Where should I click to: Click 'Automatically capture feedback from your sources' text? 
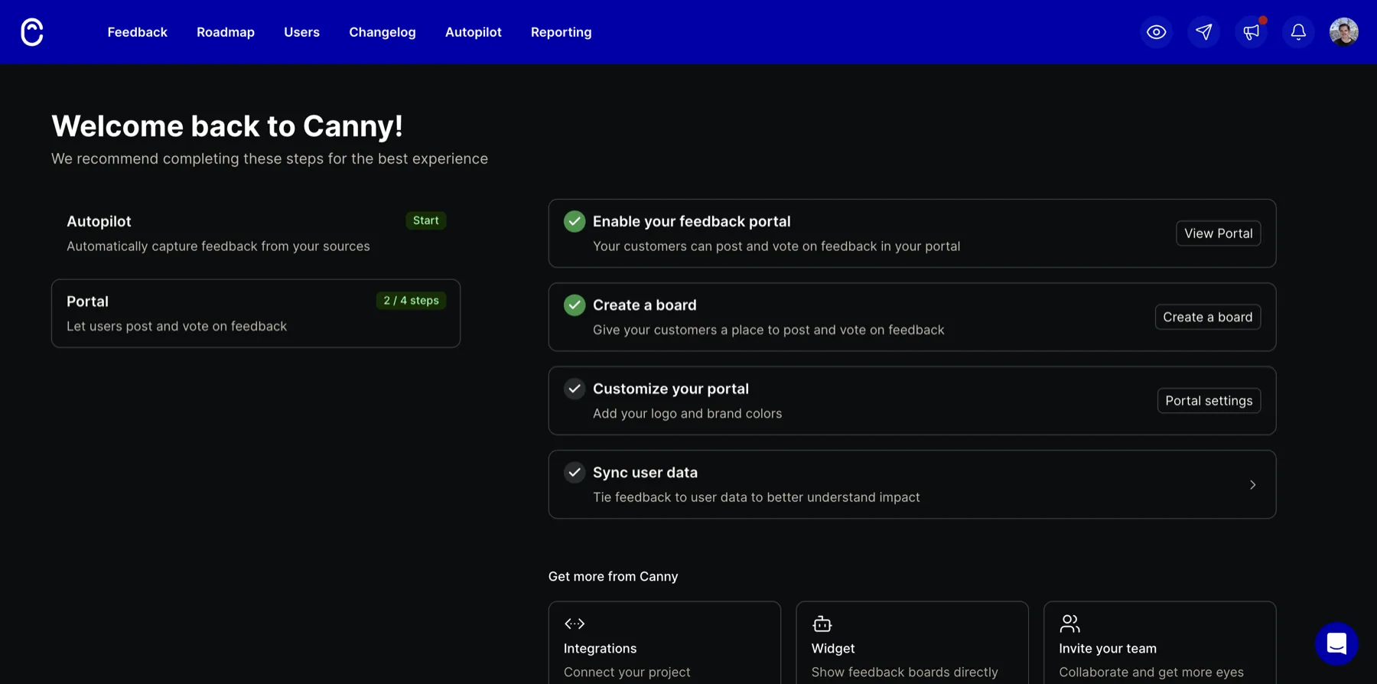pos(218,246)
